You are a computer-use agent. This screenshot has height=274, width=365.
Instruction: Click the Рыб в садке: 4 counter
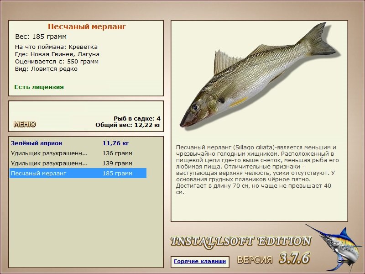[x=137, y=119]
